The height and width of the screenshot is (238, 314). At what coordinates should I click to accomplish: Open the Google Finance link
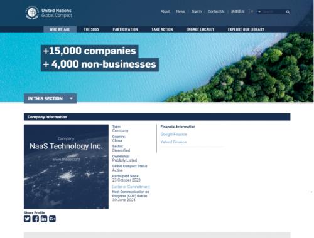pos(173,134)
